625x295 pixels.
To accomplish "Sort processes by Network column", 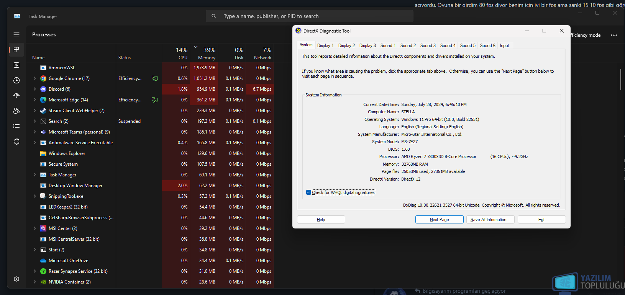I will (260, 53).
